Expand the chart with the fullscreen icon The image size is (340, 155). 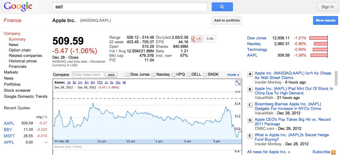coord(238,83)
